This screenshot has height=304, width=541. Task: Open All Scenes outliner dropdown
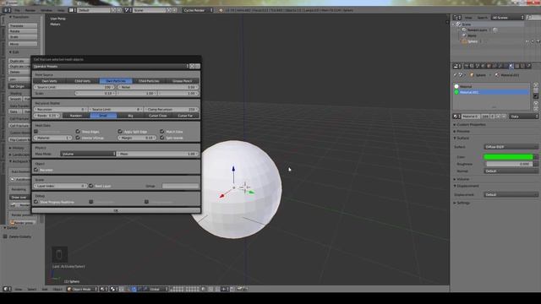508,18
